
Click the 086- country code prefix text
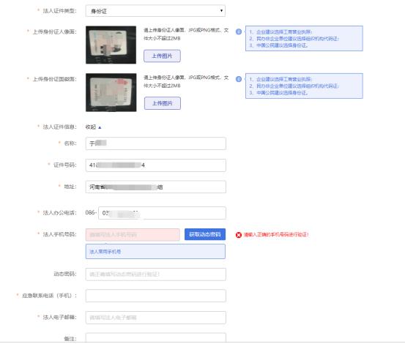[91, 213]
